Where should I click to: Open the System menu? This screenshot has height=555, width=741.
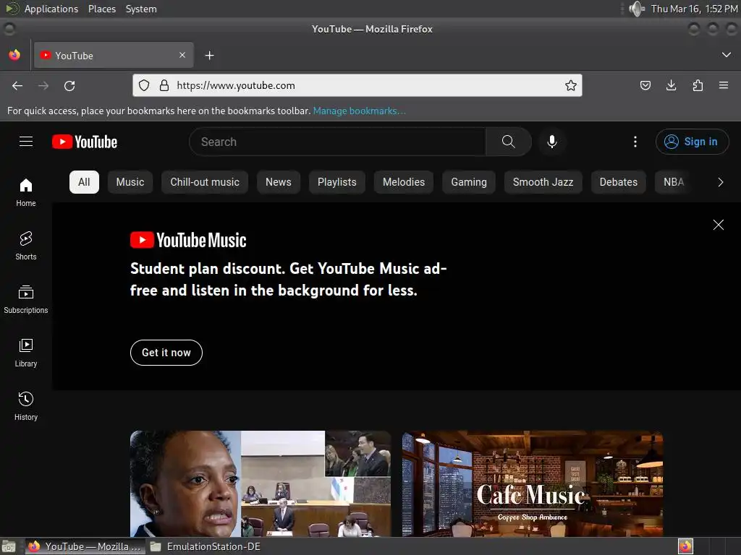(141, 9)
